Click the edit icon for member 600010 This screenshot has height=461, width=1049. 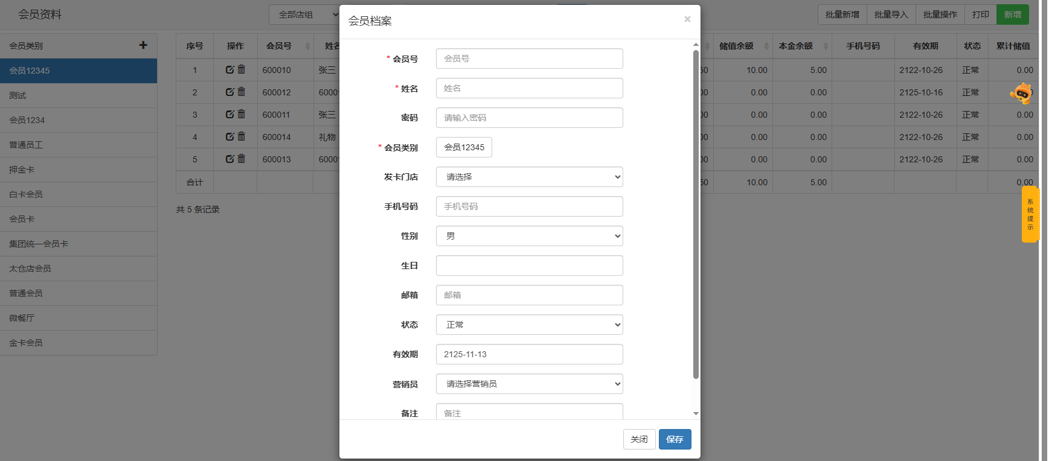[229, 70]
